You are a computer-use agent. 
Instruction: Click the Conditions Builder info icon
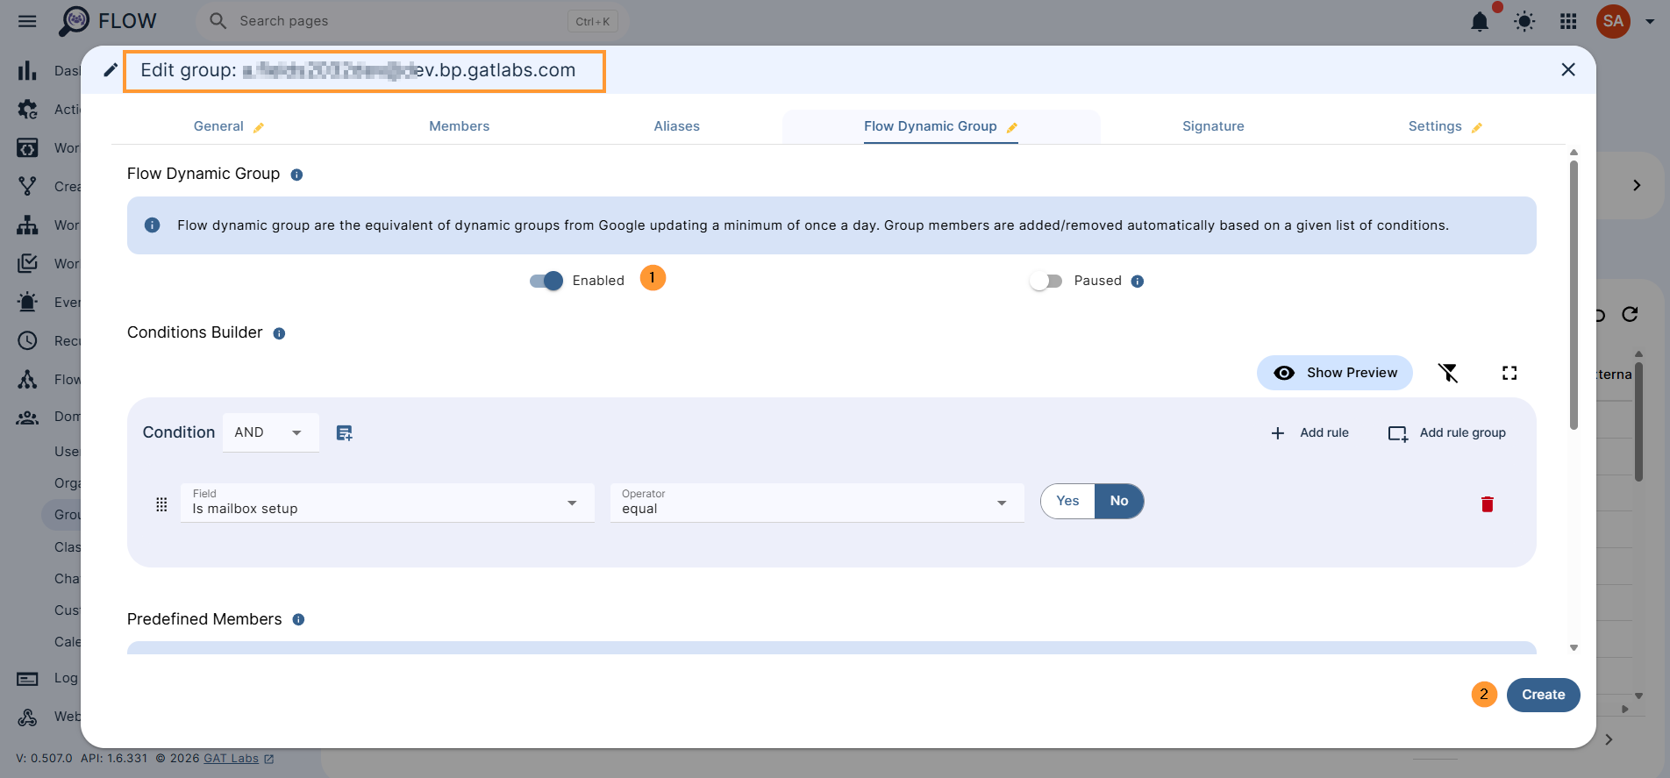pyautogui.click(x=279, y=333)
